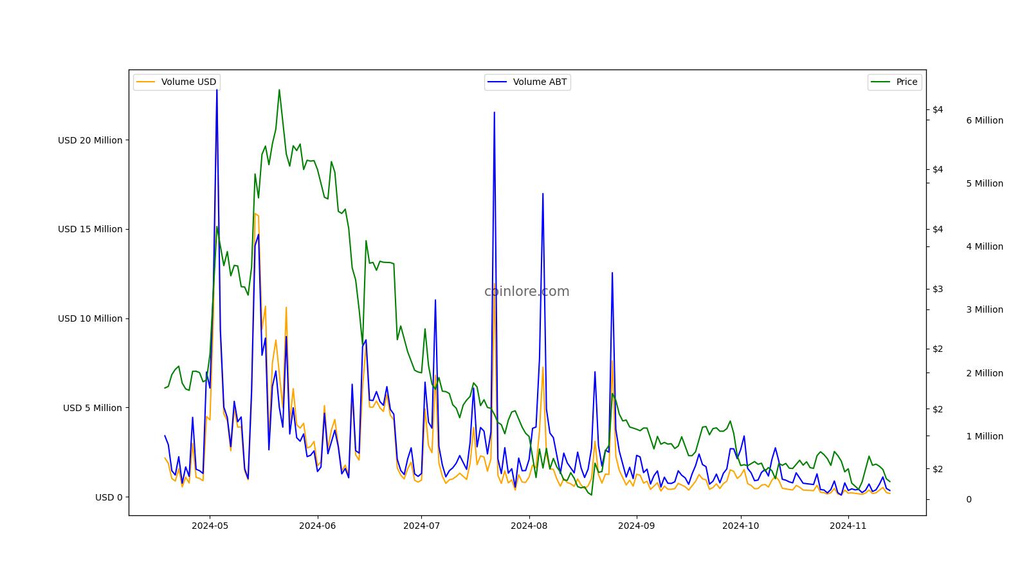Click the 1 Million right axis label
Screen dimensions: 1029x579
[x=985, y=436]
